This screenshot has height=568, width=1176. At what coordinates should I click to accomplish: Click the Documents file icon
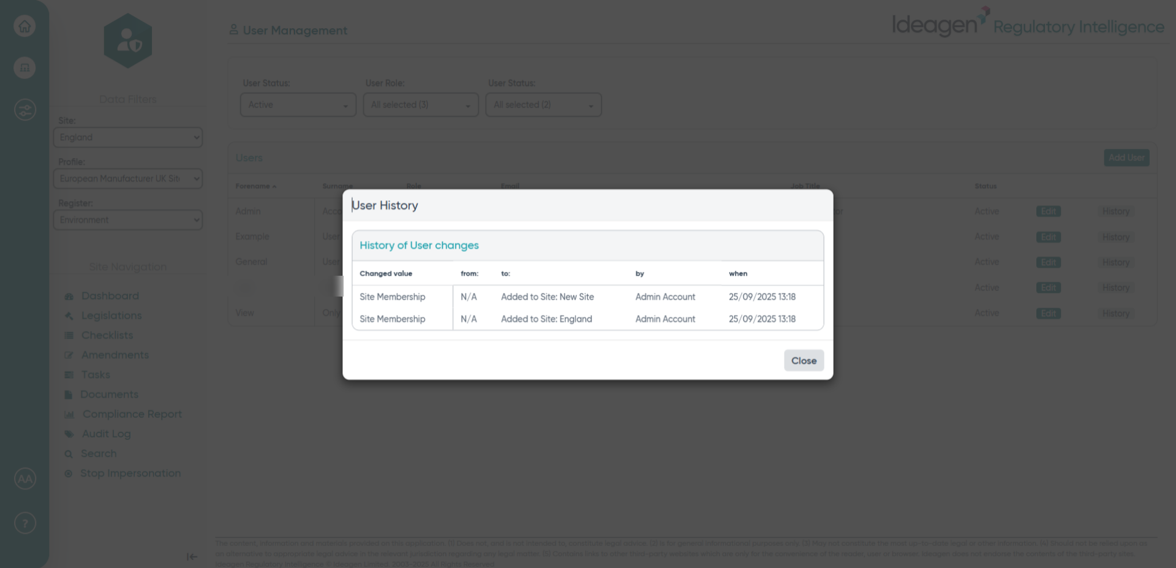tap(69, 395)
